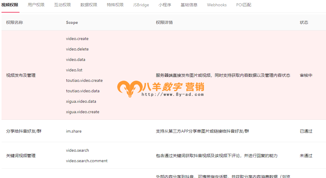Click the 权限详情 column header
This screenshot has width=326, height=178.
coord(164,22)
